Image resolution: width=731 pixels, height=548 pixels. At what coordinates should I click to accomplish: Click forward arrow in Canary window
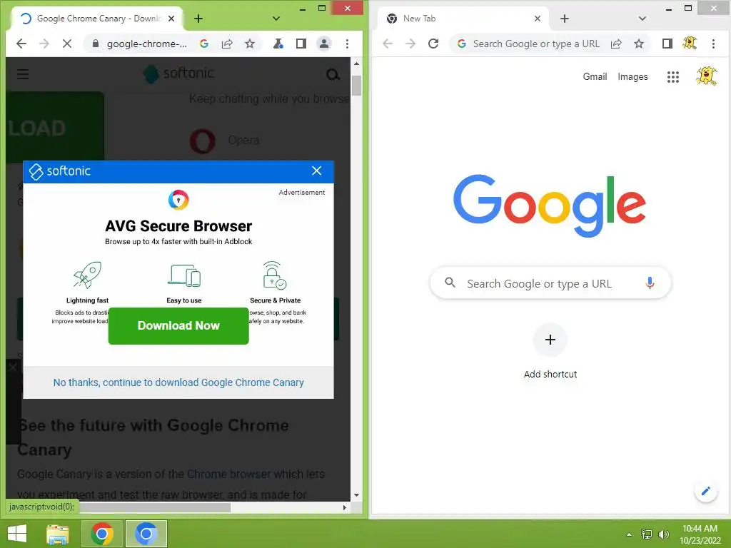(44, 44)
